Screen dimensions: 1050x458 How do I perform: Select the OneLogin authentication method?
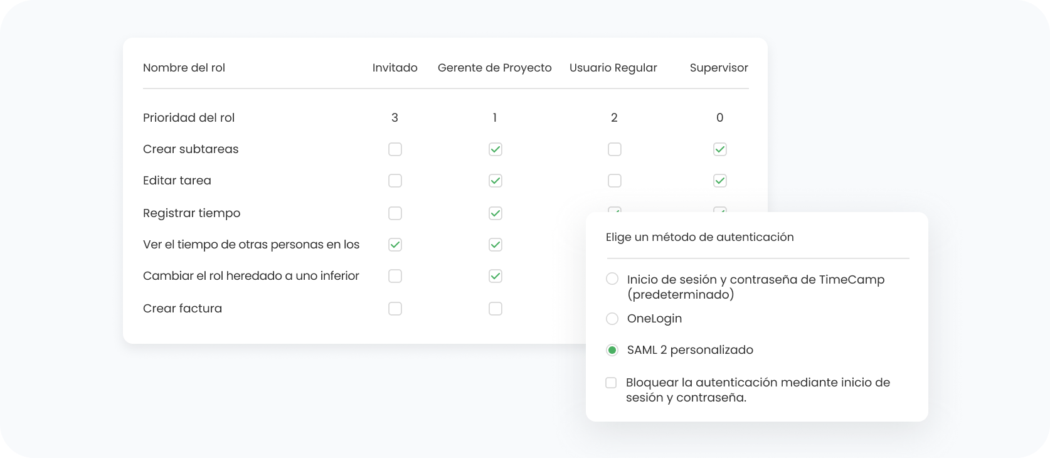tap(612, 319)
